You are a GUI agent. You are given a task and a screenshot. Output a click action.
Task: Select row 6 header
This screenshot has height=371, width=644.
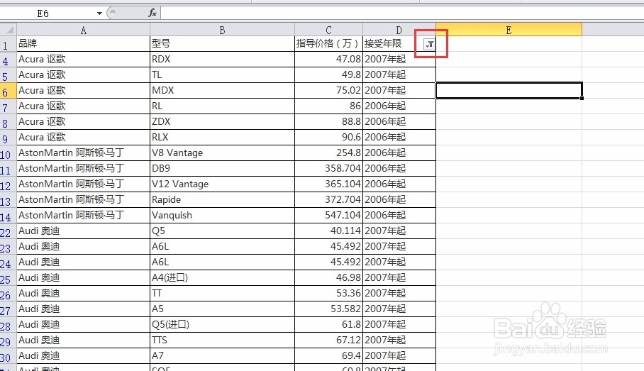coord(9,91)
